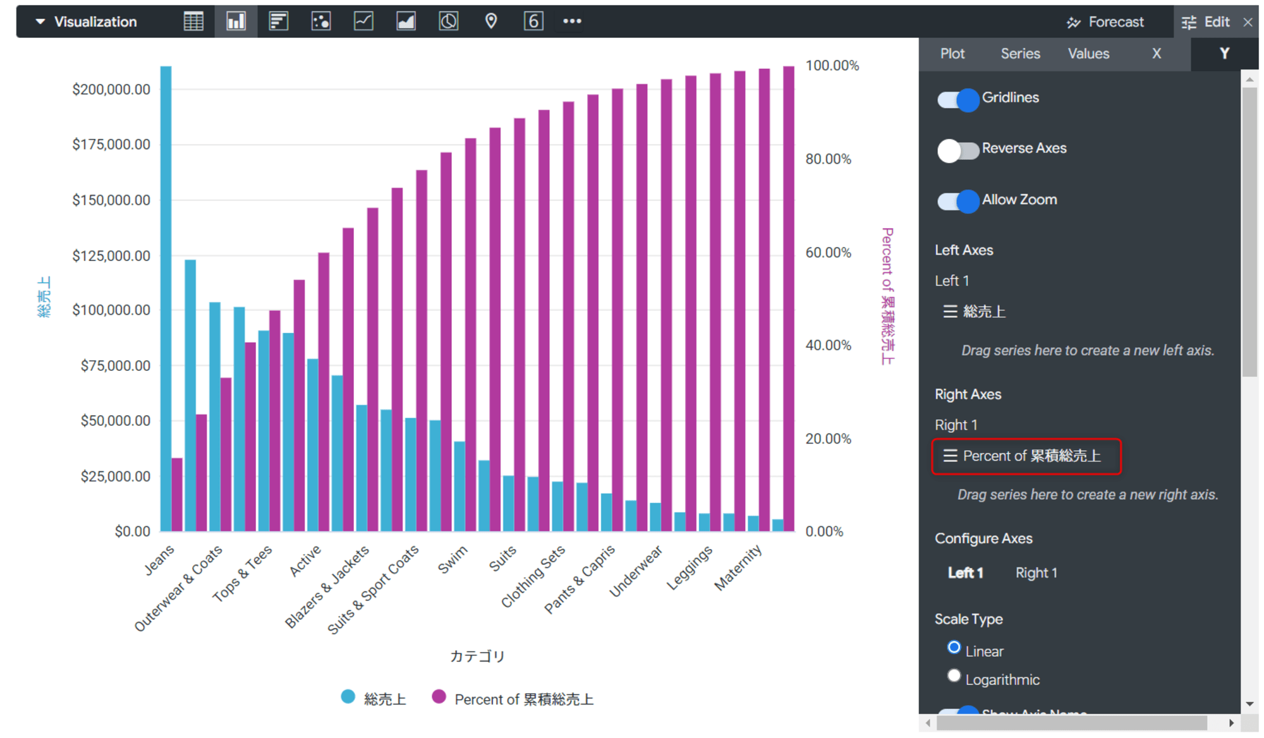1264x738 pixels.
Task: Switch to the Y tab
Action: click(1224, 54)
